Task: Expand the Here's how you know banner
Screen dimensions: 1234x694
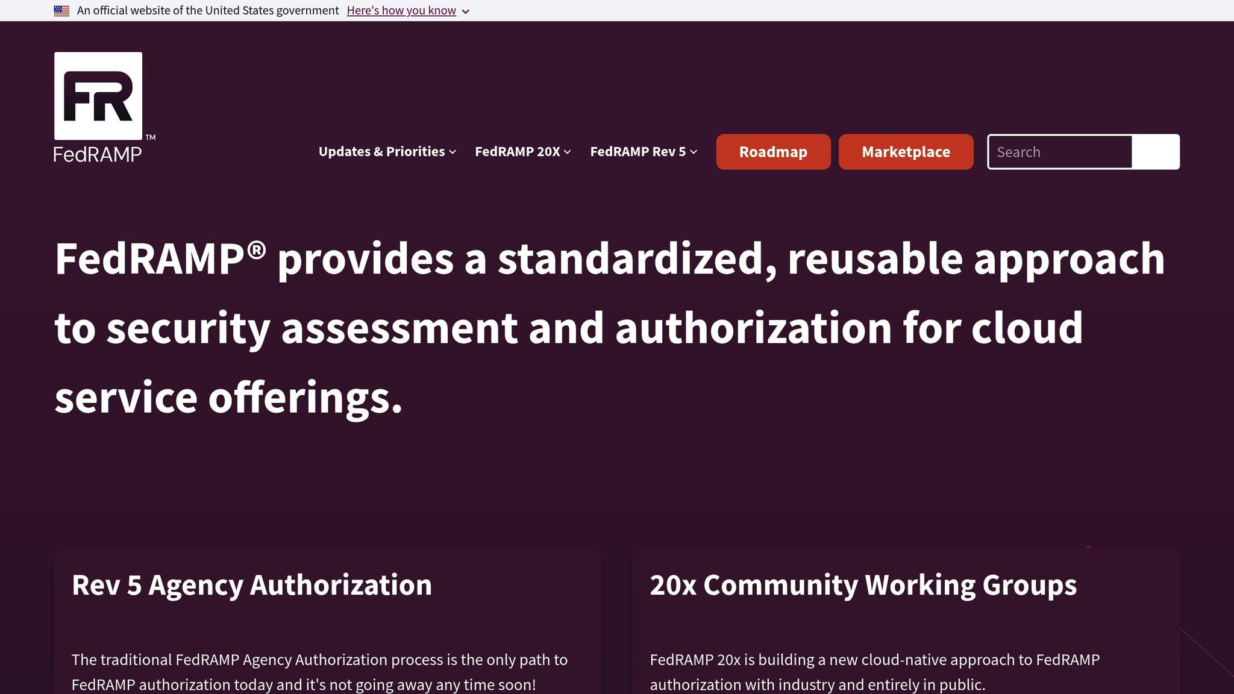Action: [x=401, y=11]
